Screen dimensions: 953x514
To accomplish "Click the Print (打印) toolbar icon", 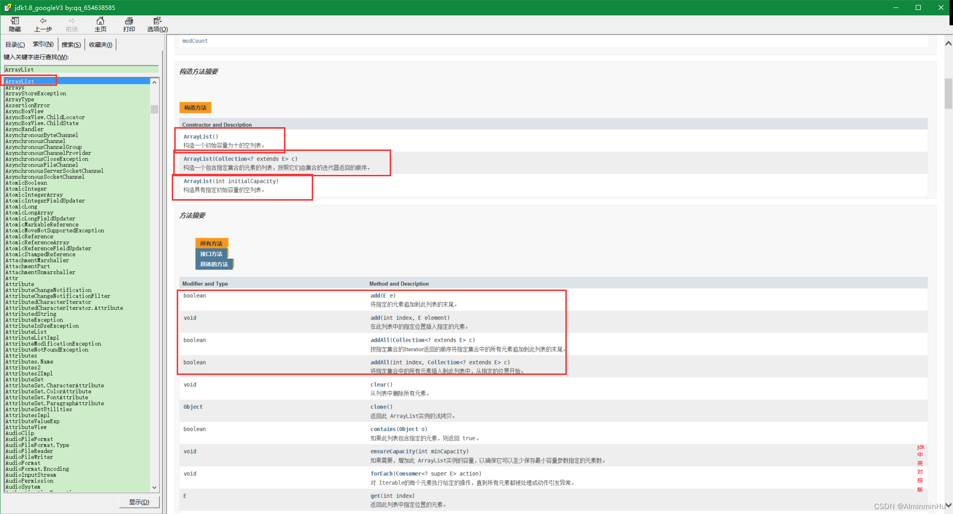I will pyautogui.click(x=129, y=24).
